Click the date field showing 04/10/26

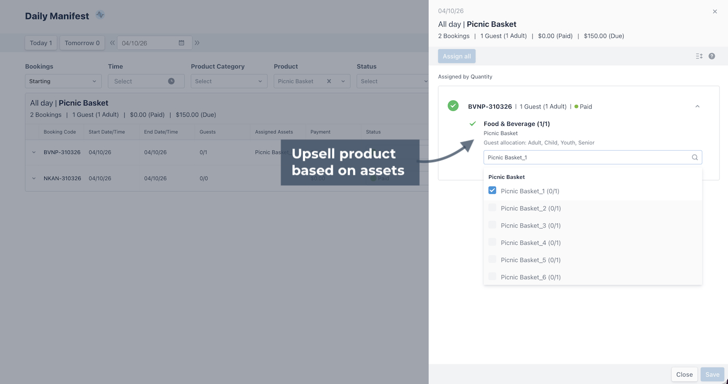[x=154, y=43]
